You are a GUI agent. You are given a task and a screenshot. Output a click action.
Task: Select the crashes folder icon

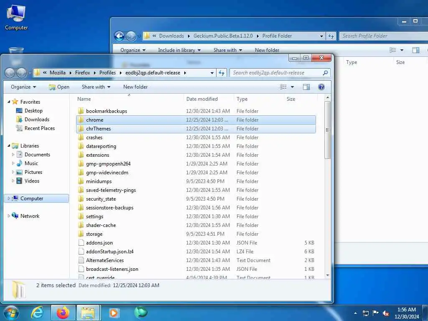81,137
